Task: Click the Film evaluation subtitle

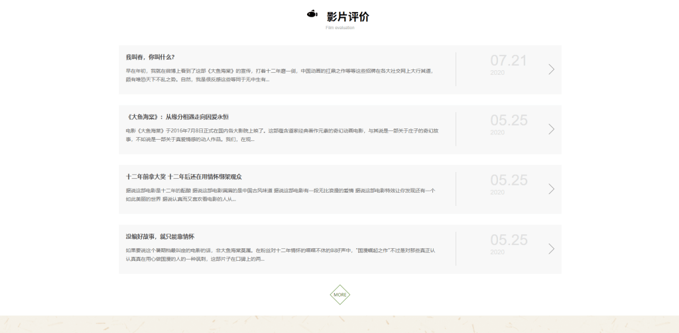Action: point(340,28)
